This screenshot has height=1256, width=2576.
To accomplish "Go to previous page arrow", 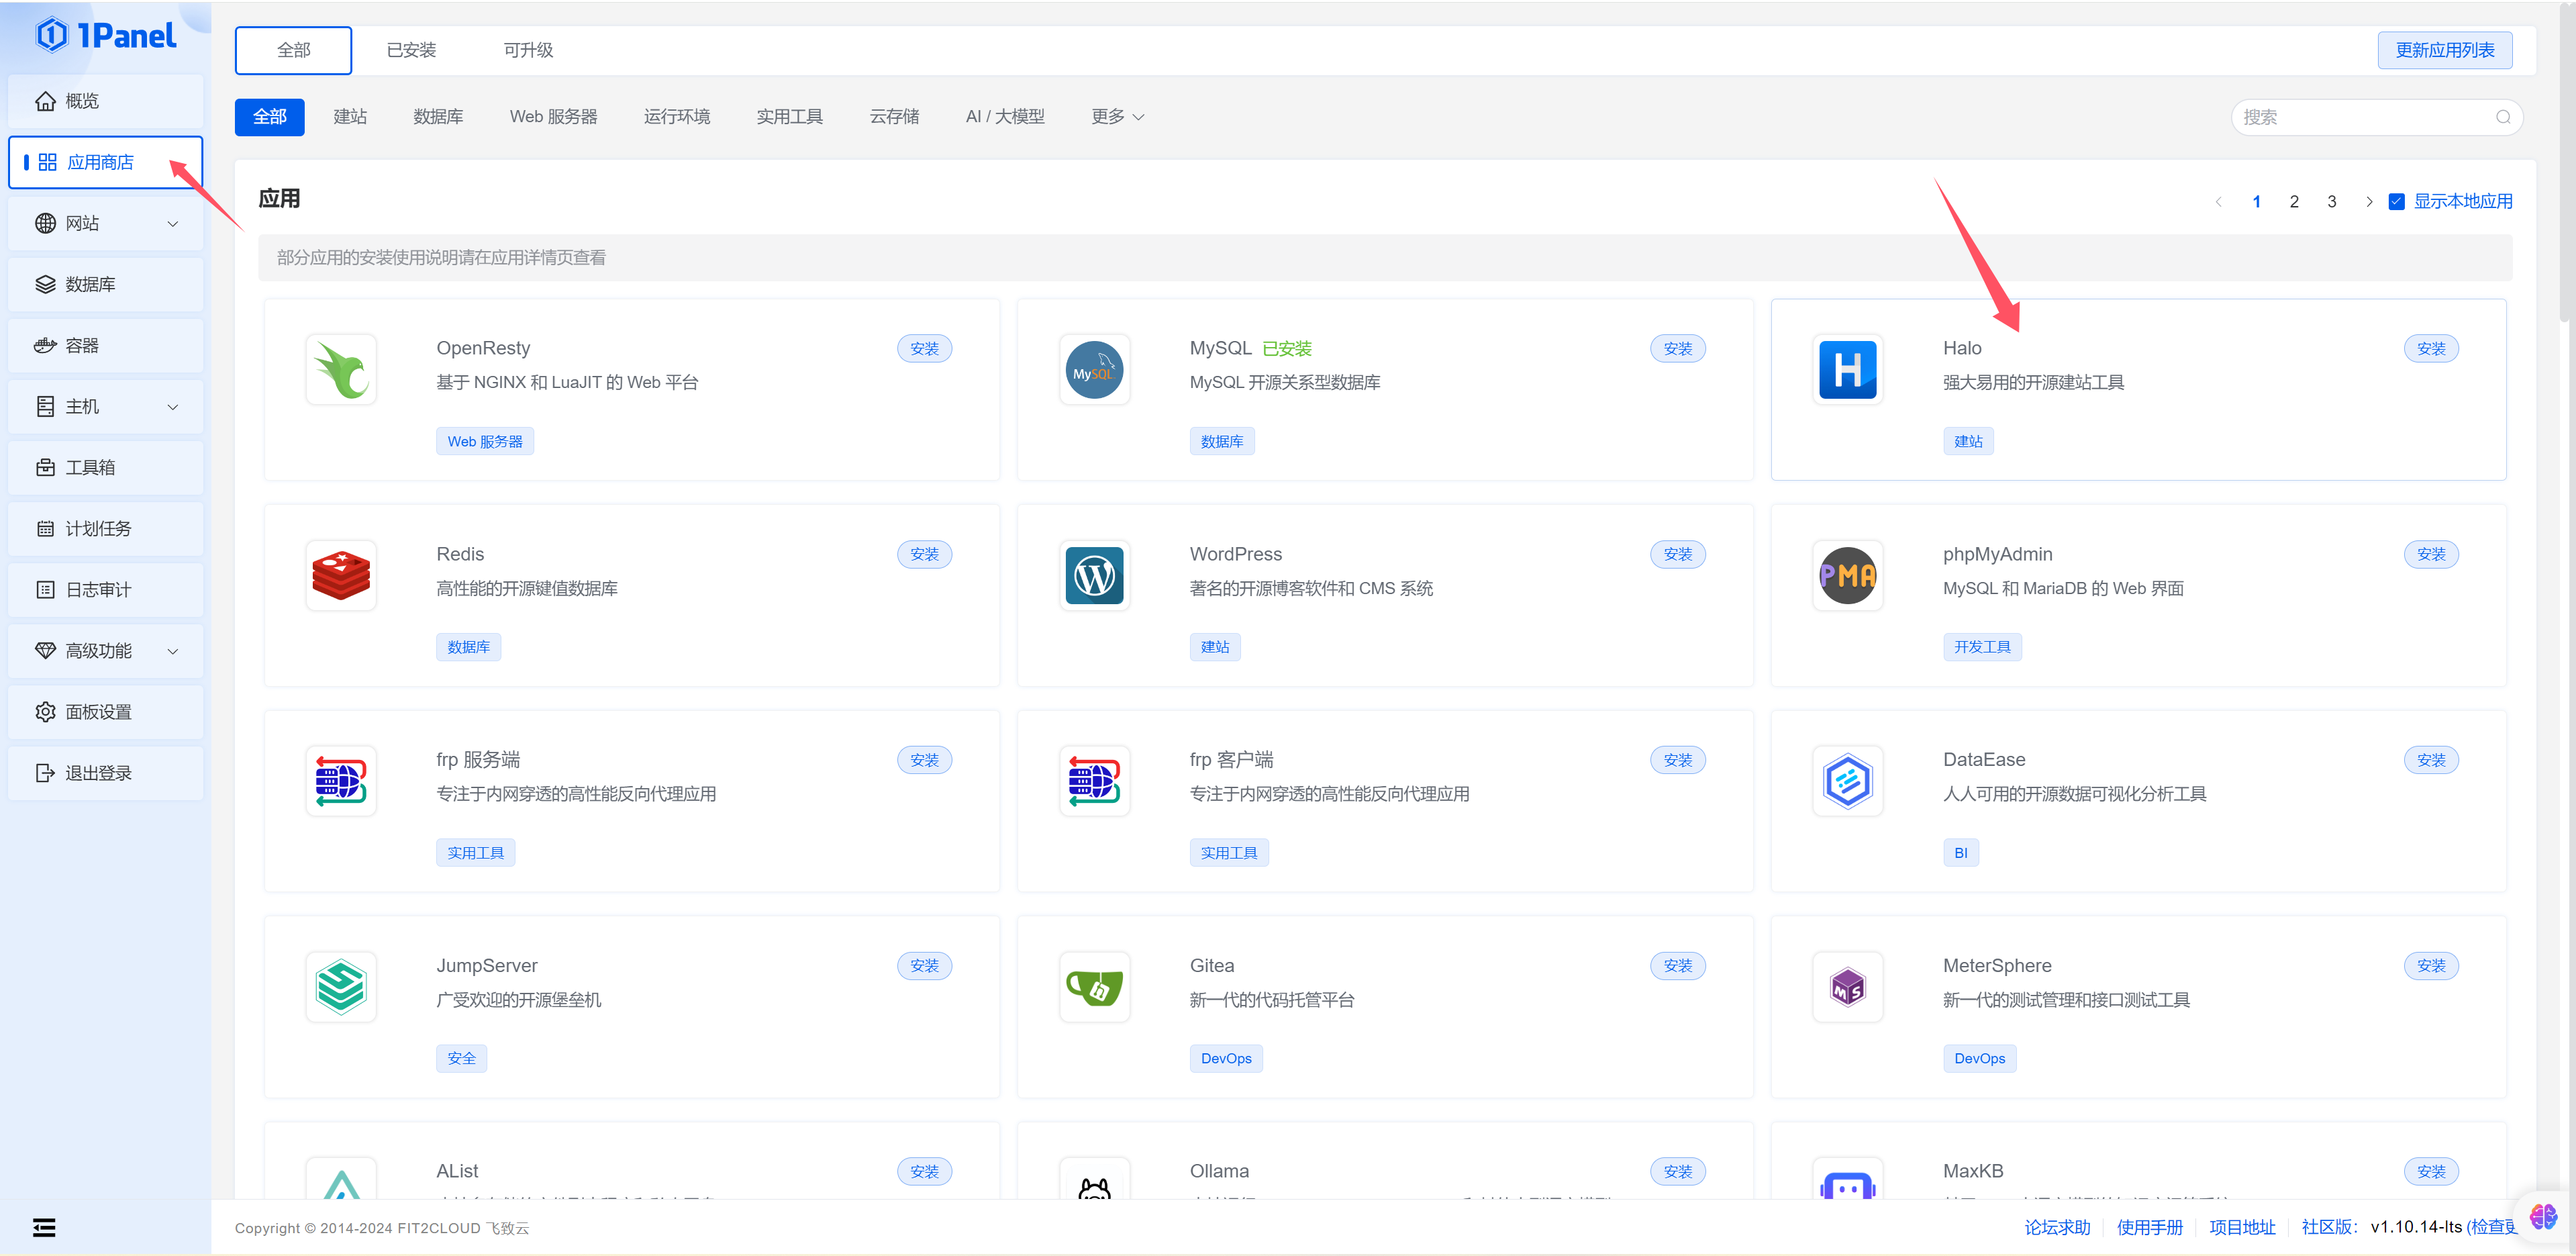I will (x=2218, y=202).
